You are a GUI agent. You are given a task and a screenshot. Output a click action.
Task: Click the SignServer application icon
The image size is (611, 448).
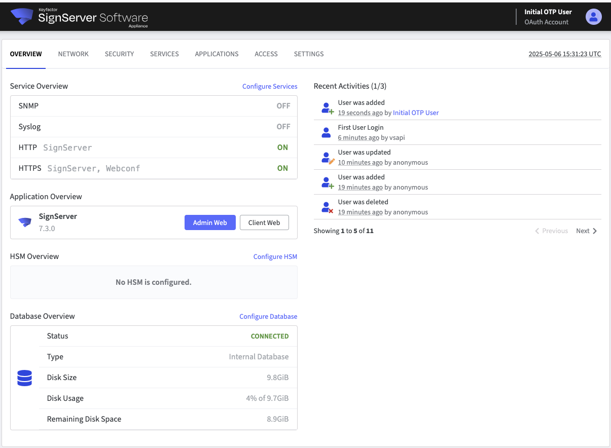pos(25,222)
